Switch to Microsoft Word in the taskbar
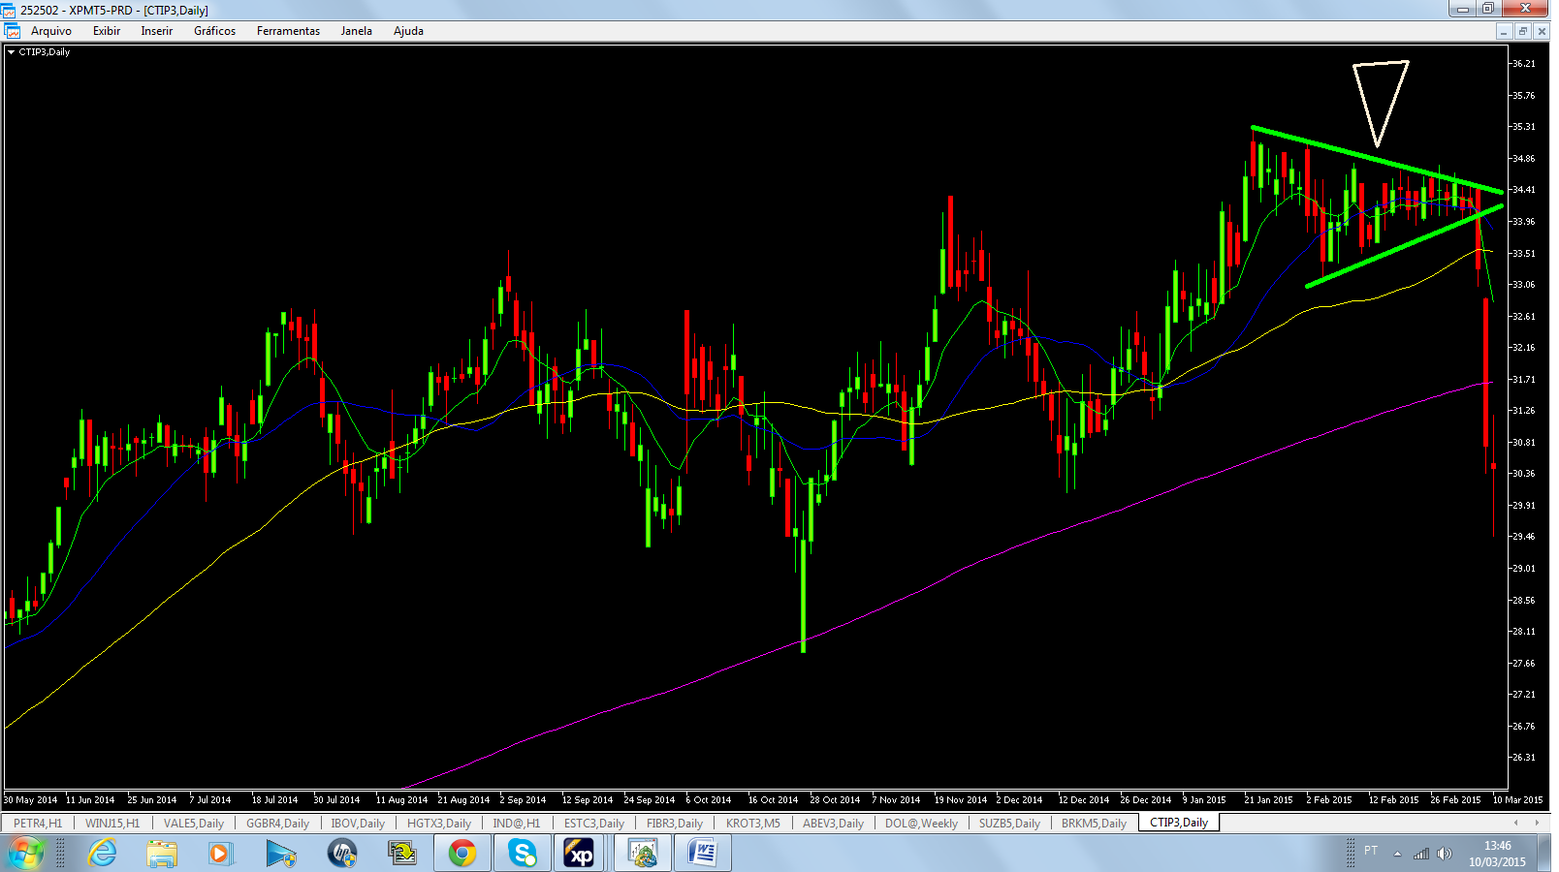Viewport: 1559px width, 872px height. [x=702, y=853]
